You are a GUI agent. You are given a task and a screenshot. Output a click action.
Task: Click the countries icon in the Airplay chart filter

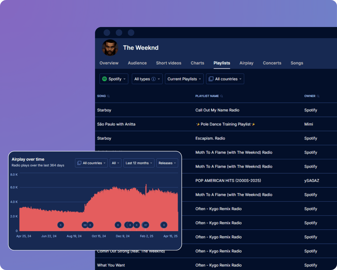79,163
